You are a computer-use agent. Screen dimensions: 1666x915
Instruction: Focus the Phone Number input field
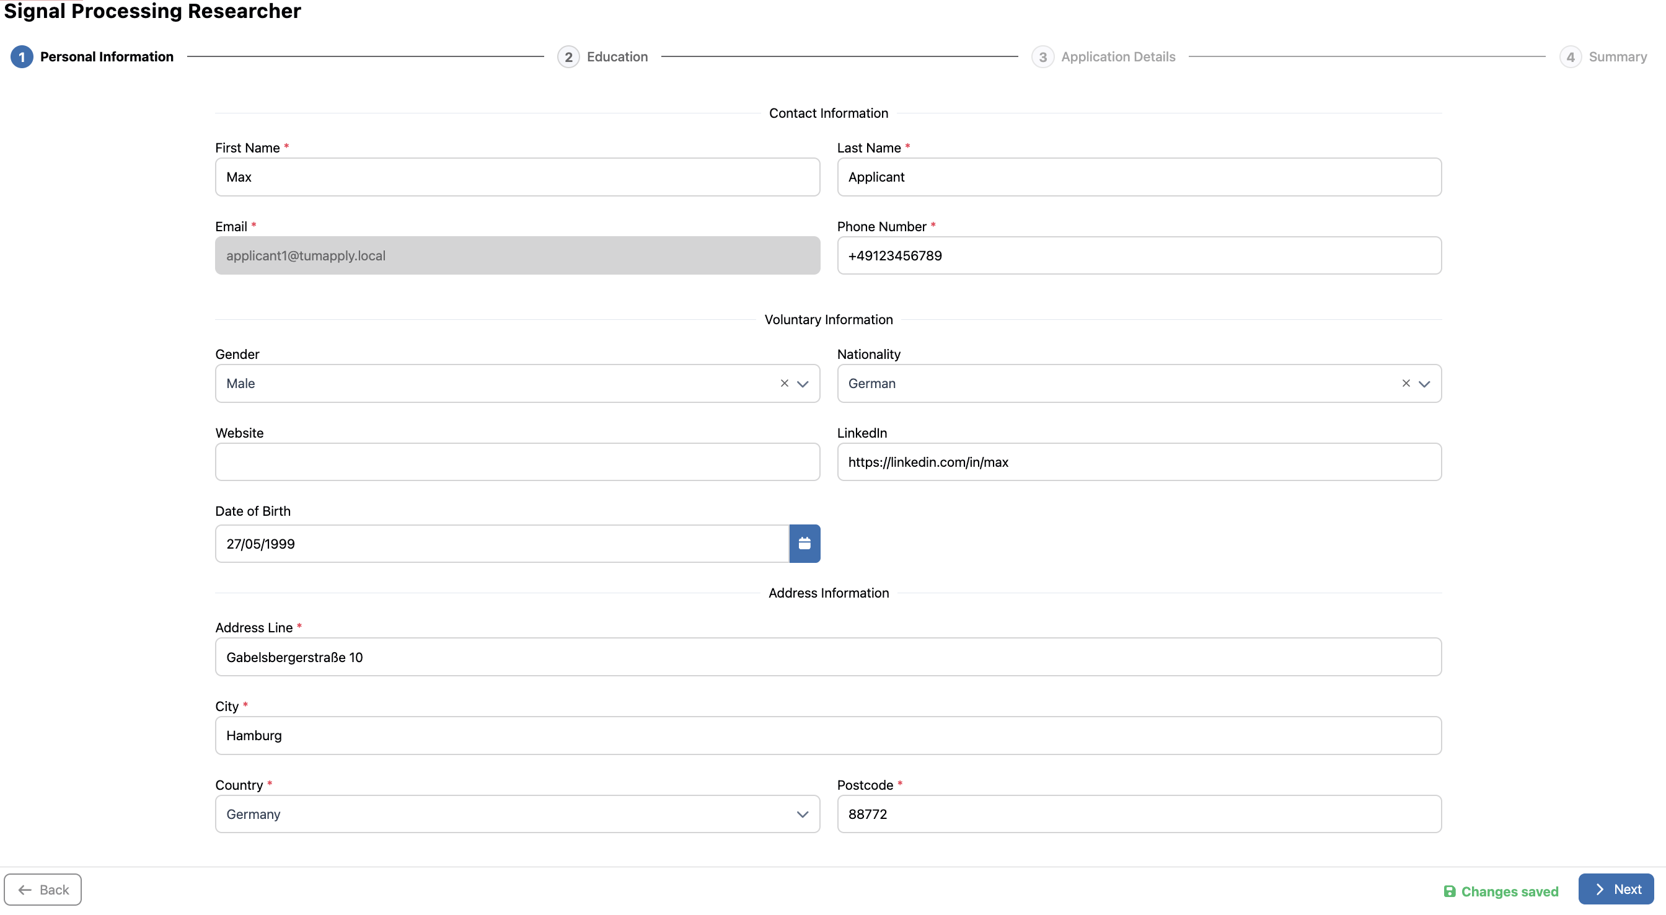1139,255
